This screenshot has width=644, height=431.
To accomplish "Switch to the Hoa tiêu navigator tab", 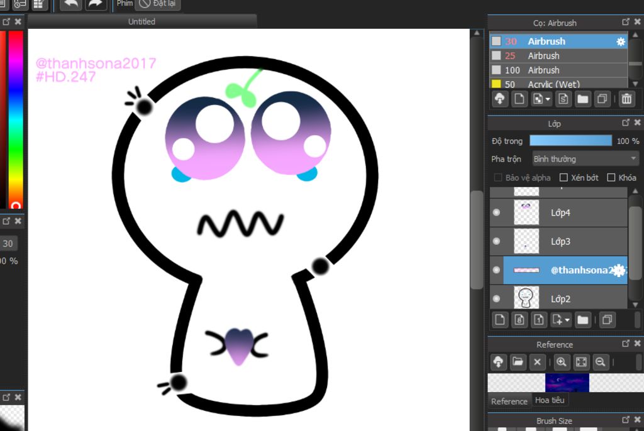I will 550,400.
